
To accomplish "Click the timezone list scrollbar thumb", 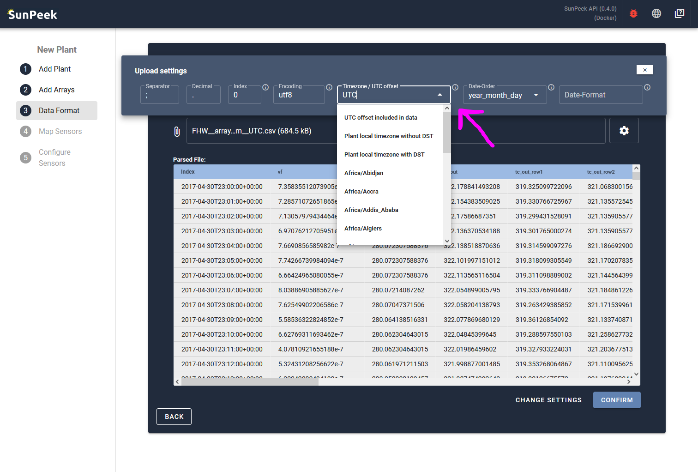I will [447, 132].
